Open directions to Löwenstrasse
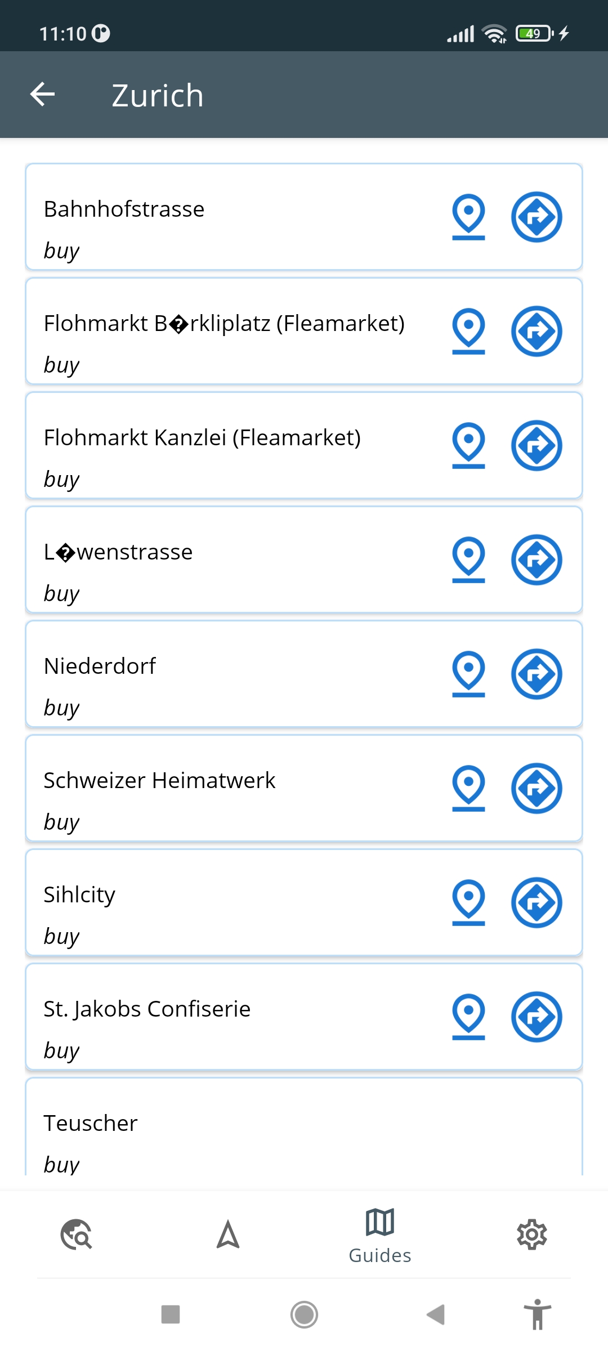Viewport: 608px width, 1351px height. (537, 560)
